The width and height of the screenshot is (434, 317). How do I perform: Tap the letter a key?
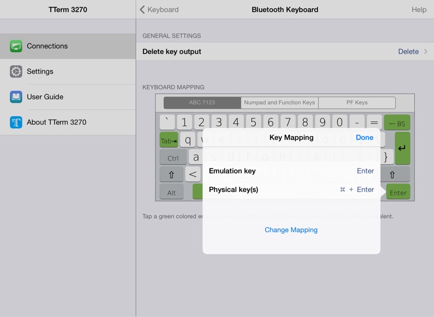196,157
